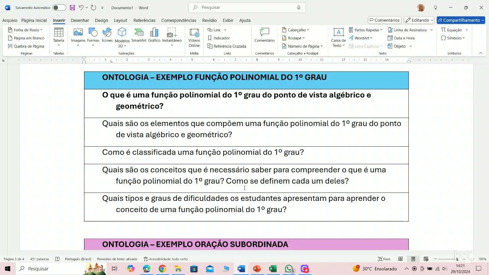Screen dimensions: 489x275
Task: Click Referência Cruzada button
Action: [227, 46]
